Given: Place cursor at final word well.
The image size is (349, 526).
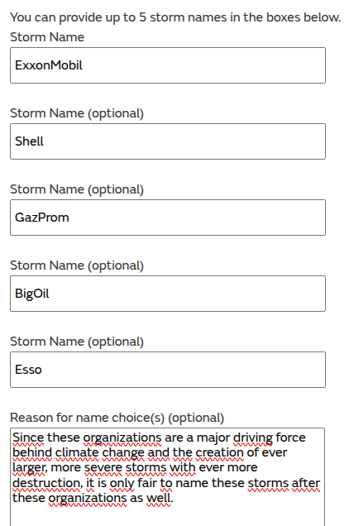Looking at the screenshot, I should 160,498.
